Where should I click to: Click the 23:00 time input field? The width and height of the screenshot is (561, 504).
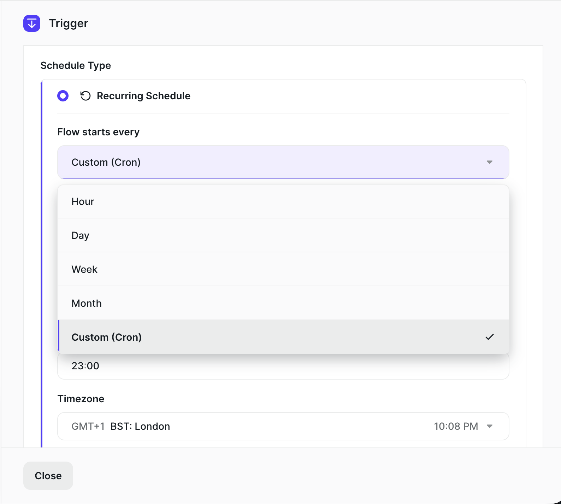(x=283, y=366)
